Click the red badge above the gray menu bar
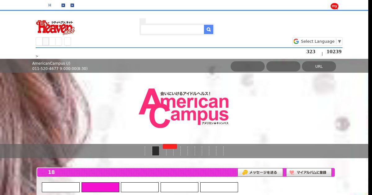 tap(170, 146)
